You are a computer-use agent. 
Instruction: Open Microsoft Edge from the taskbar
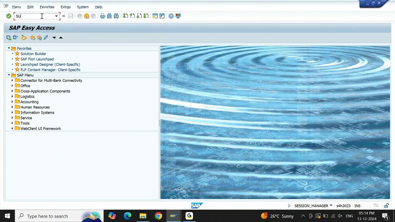127,216
